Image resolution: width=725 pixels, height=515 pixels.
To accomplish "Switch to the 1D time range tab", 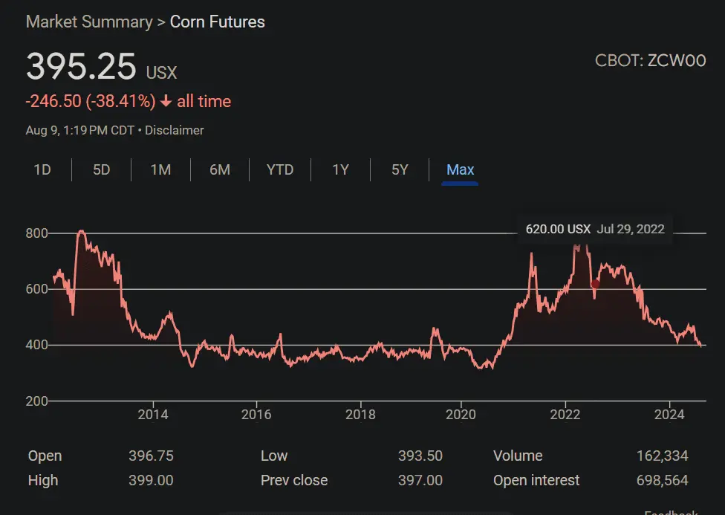I will (42, 169).
